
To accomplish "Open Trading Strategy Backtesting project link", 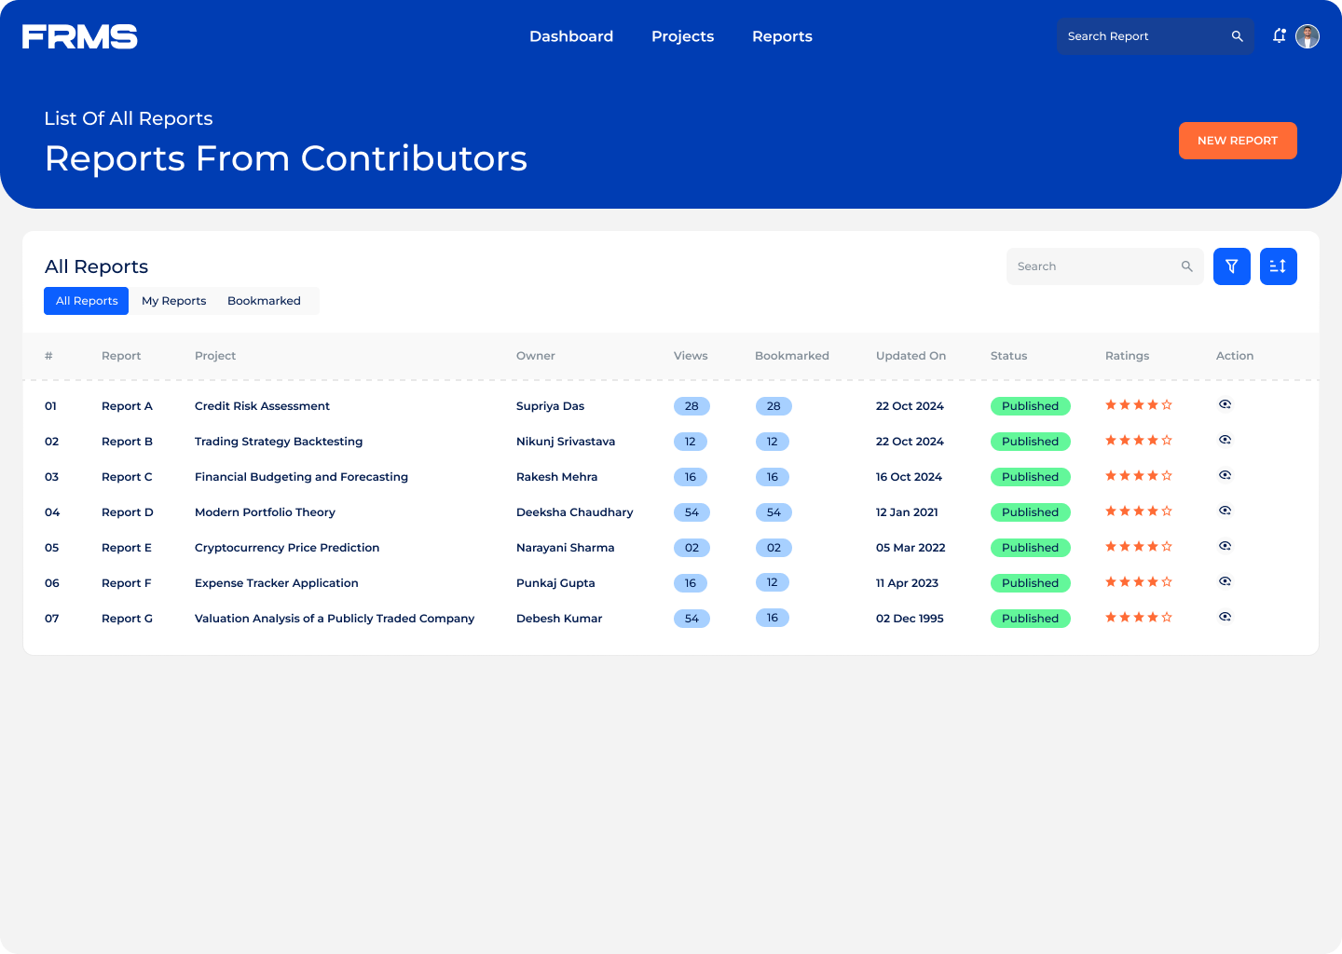I will pos(279,442).
